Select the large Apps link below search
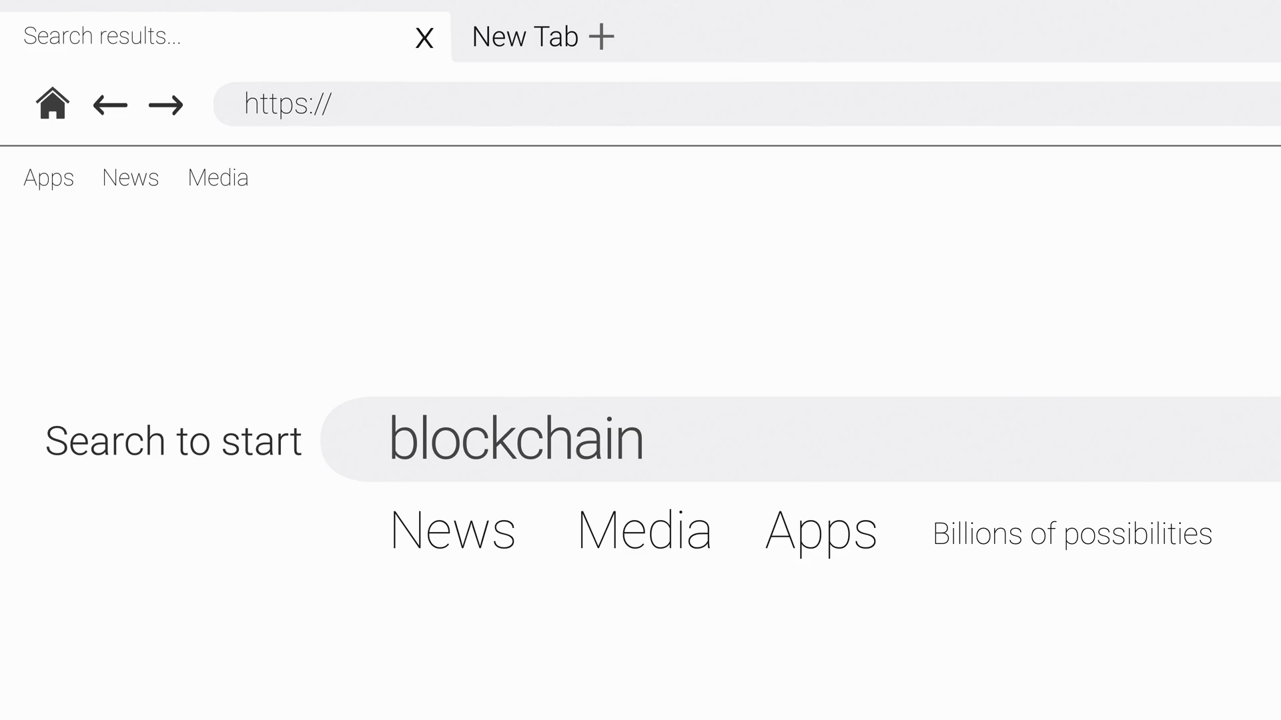 (x=821, y=531)
